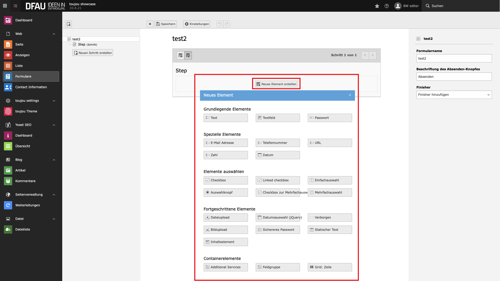Add a Text element
Screen dimensions: 500x281
(x=226, y=118)
